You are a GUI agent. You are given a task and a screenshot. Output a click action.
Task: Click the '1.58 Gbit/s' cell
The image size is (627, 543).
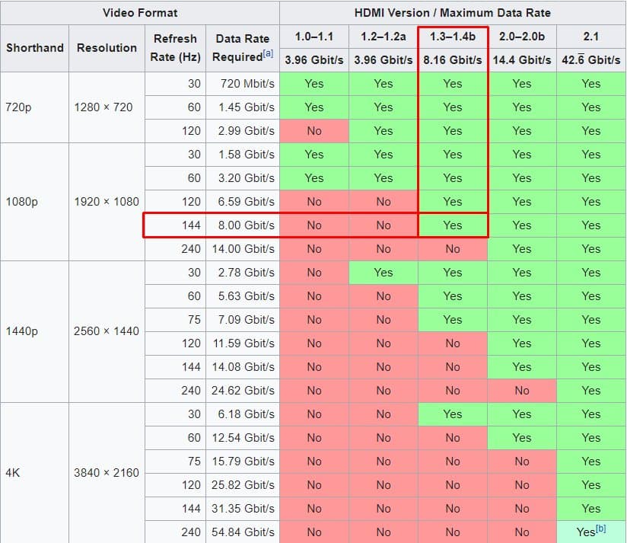click(x=243, y=155)
